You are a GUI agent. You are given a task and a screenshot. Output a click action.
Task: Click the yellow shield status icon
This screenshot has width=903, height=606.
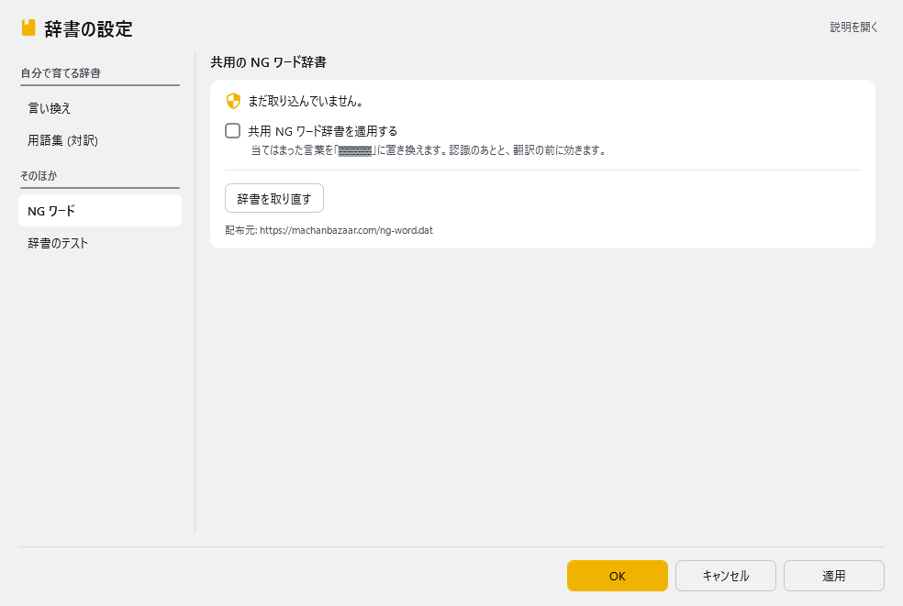coord(233,101)
